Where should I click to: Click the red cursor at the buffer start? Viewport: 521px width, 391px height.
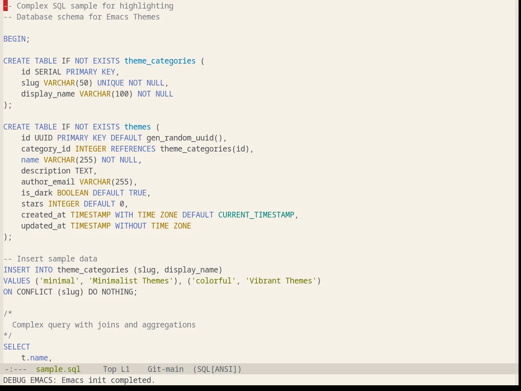click(5, 6)
